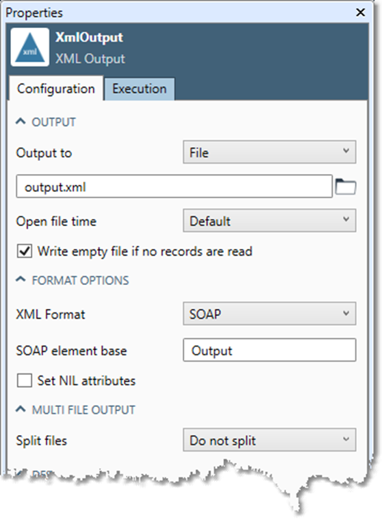Collapse the FORMAT OPTIONS section
The height and width of the screenshot is (520, 382).
21,280
